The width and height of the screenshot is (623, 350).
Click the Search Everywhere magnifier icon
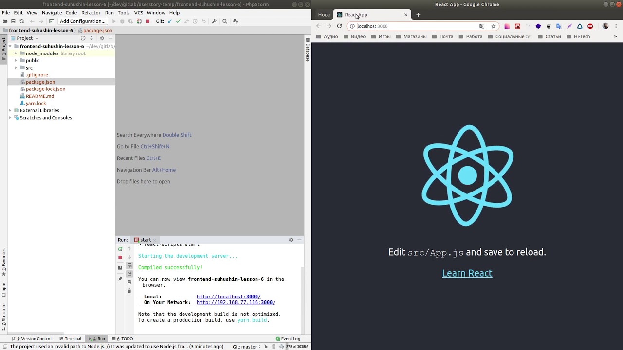(225, 21)
